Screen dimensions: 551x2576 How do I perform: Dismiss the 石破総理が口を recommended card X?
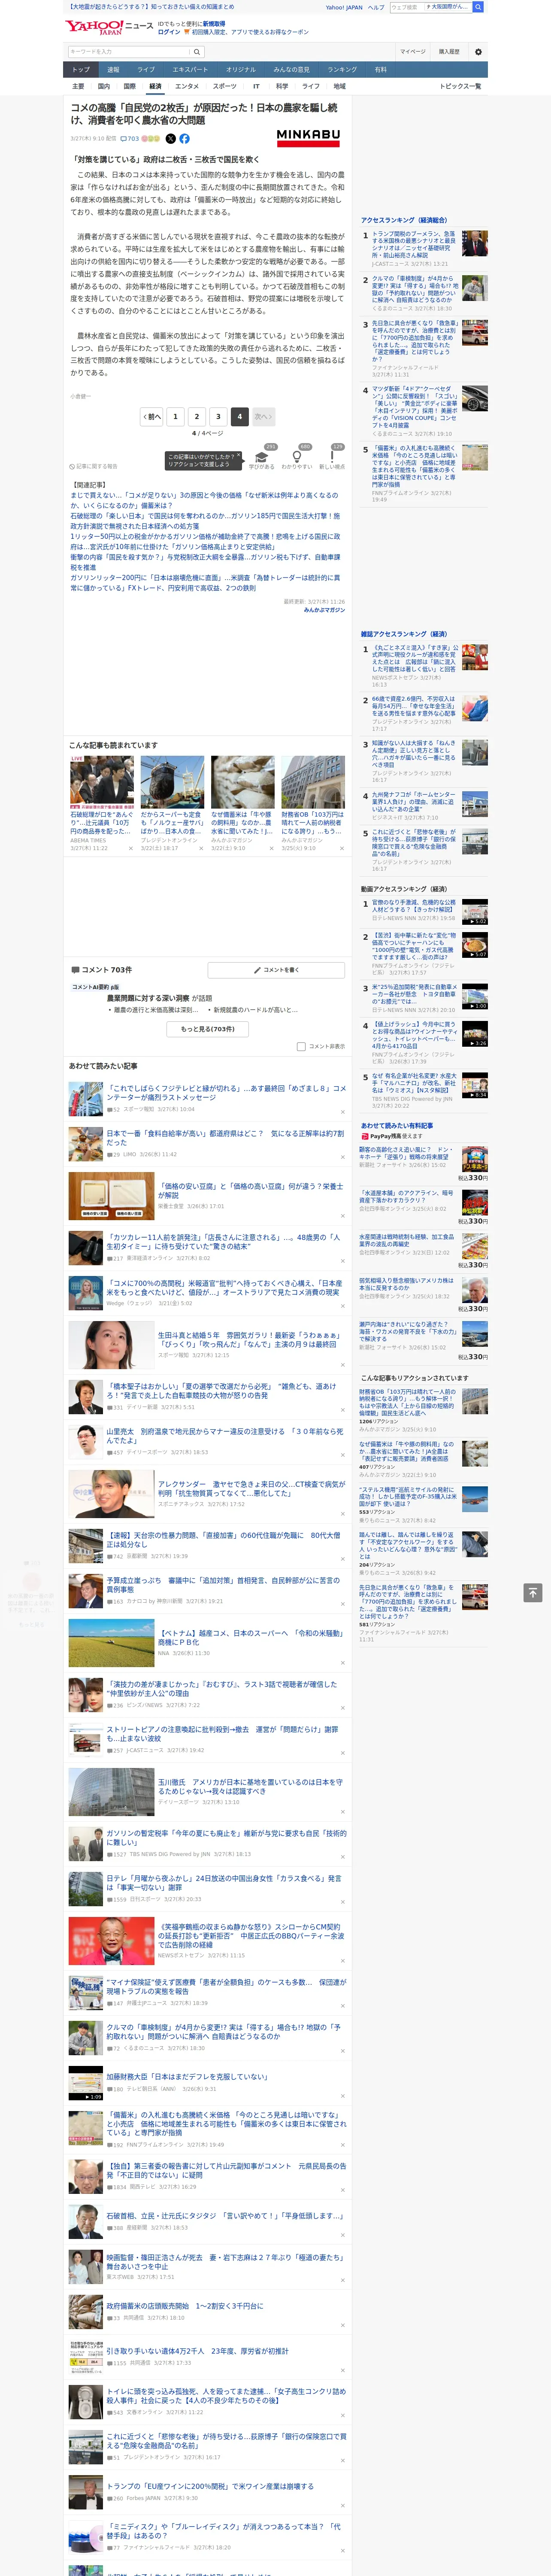pyautogui.click(x=130, y=848)
